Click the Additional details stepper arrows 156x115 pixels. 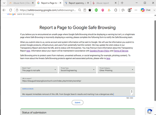click(x=132, y=91)
